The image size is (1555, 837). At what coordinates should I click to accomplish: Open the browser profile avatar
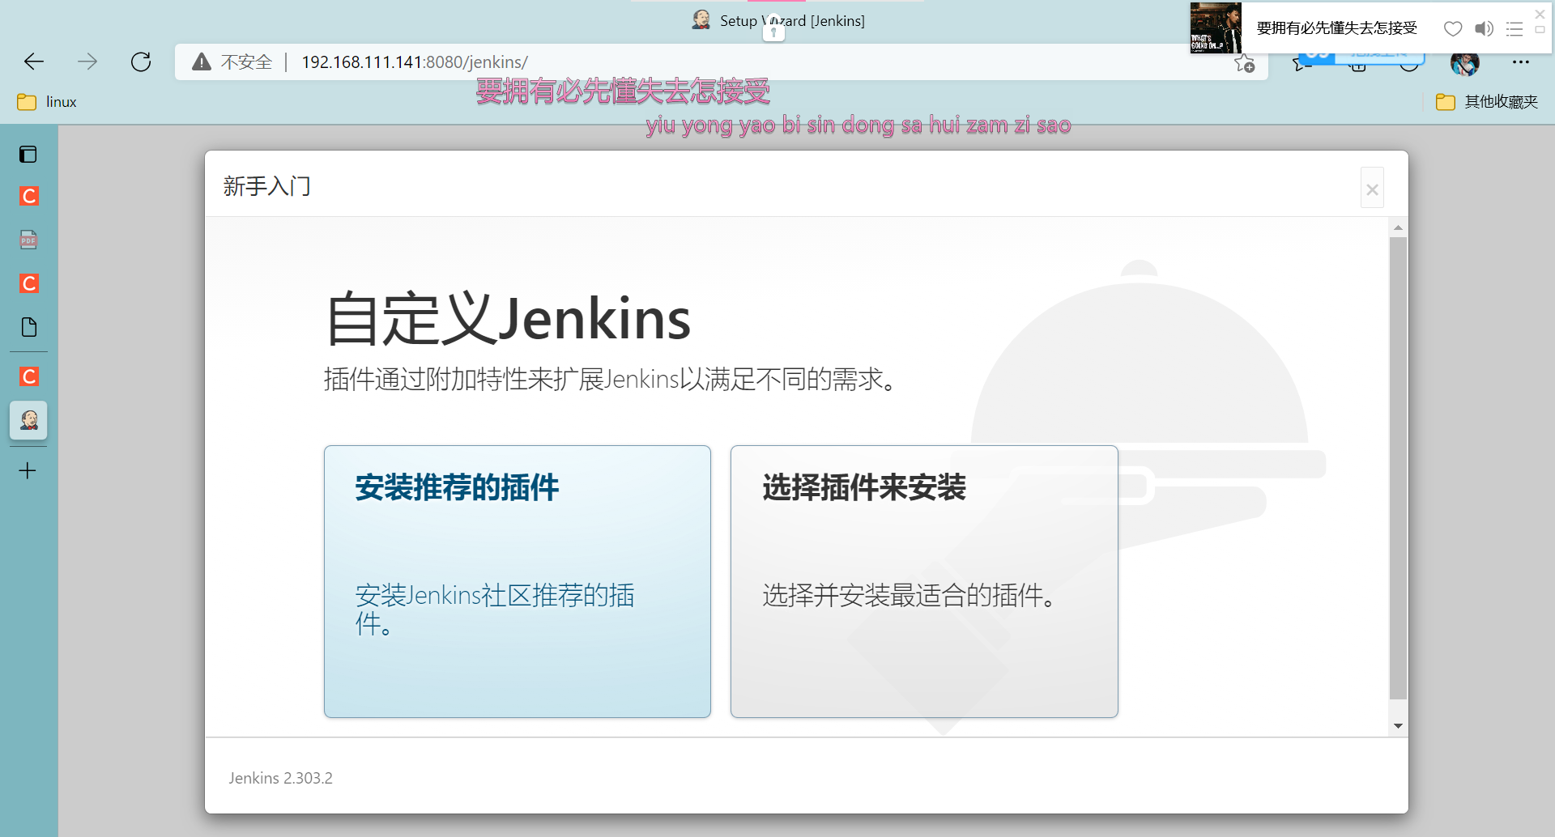tap(1464, 63)
